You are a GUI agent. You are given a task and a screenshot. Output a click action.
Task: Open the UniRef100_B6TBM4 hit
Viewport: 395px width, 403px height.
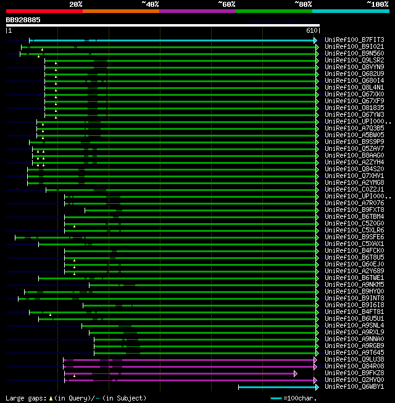[x=354, y=217]
